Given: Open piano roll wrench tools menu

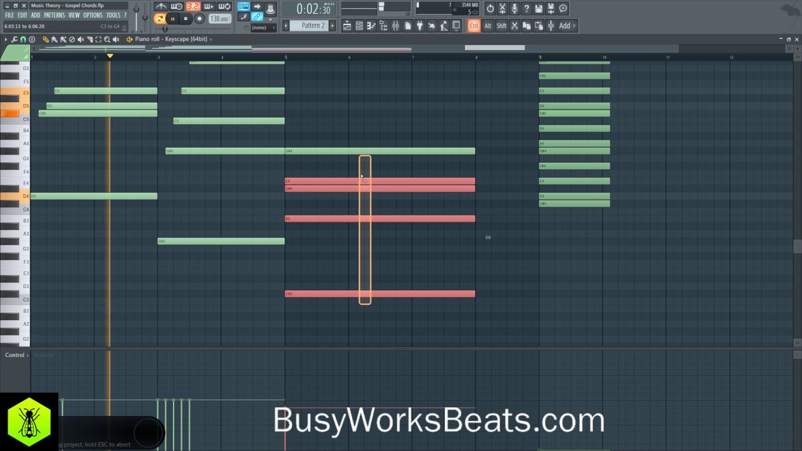Looking at the screenshot, I should click(x=14, y=39).
